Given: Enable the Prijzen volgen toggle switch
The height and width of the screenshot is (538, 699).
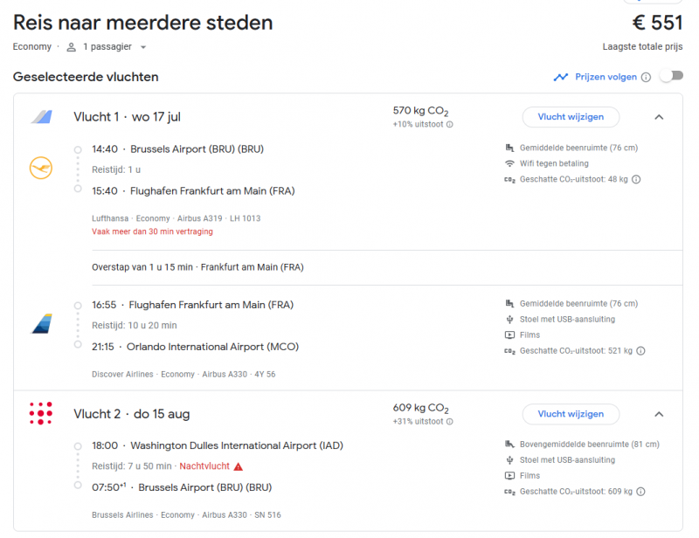Looking at the screenshot, I should click(670, 77).
